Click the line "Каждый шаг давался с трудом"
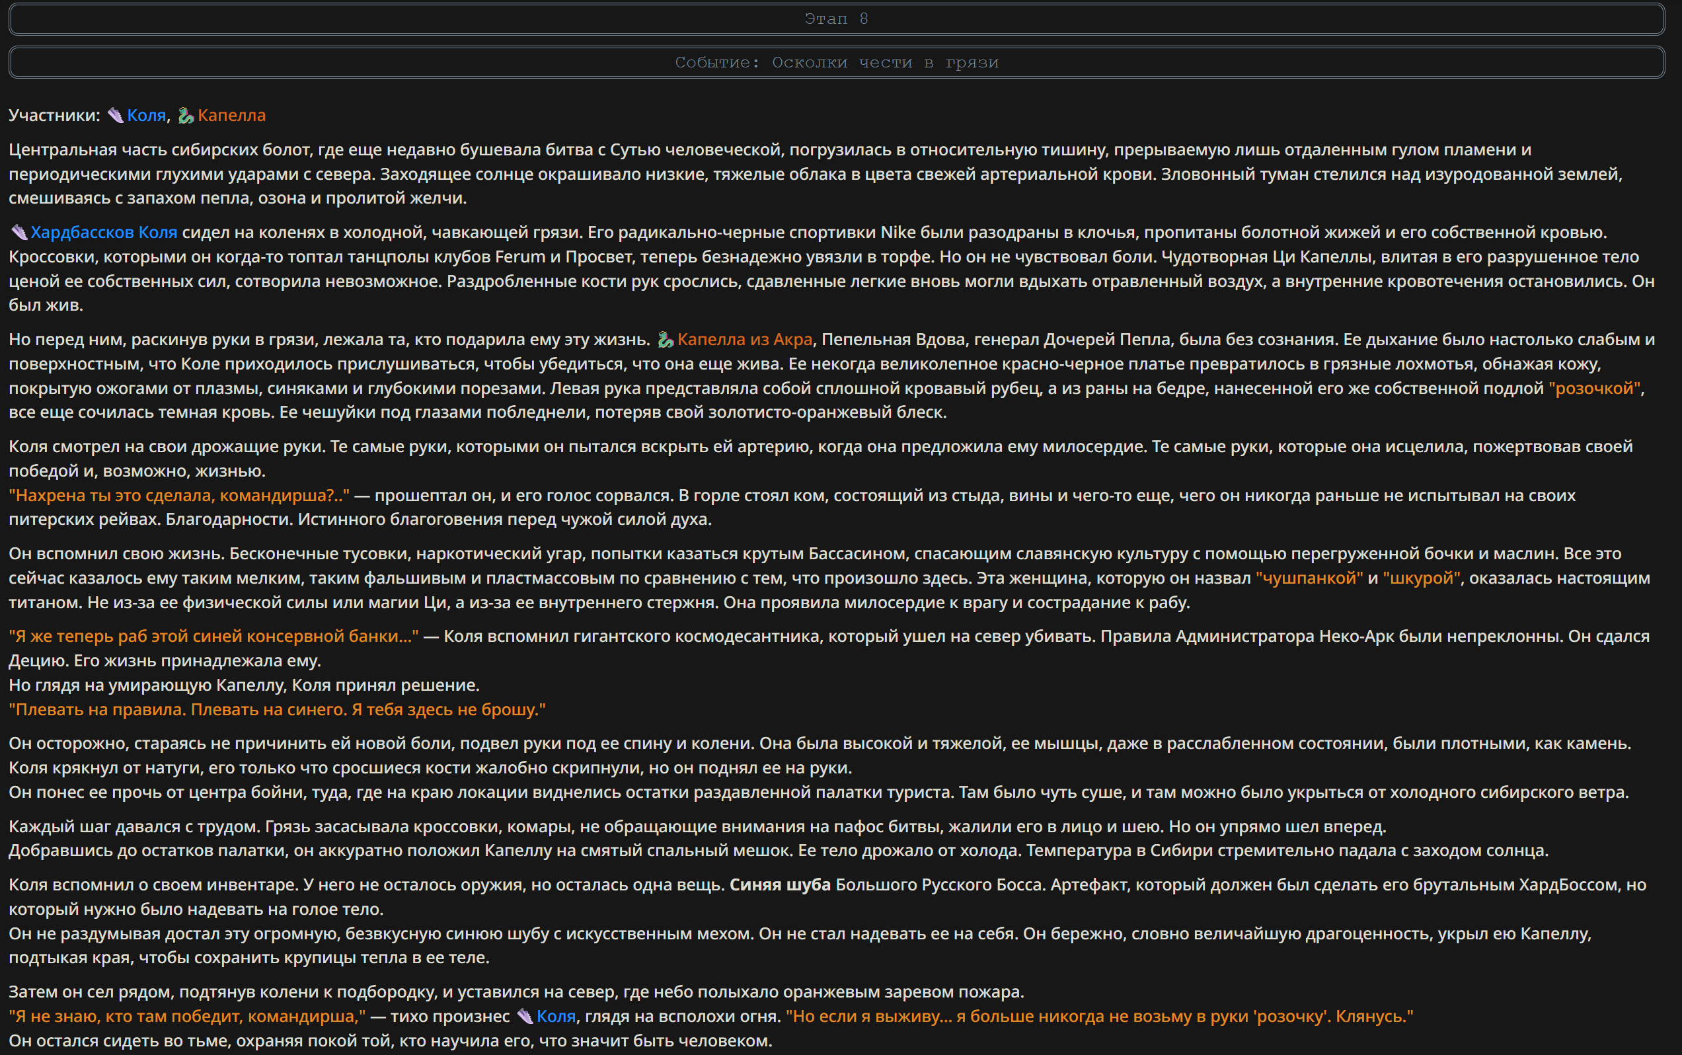Viewport: 1682px width, 1055px height. pos(698,827)
